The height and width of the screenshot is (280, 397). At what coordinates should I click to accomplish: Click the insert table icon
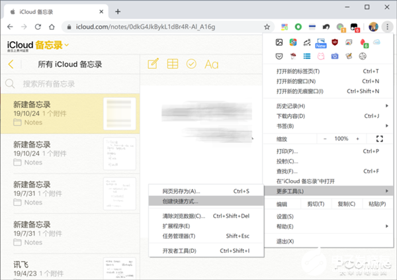pyautogui.click(x=172, y=64)
